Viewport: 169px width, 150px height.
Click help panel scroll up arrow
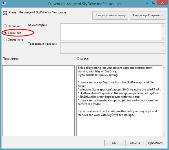pos(164,68)
